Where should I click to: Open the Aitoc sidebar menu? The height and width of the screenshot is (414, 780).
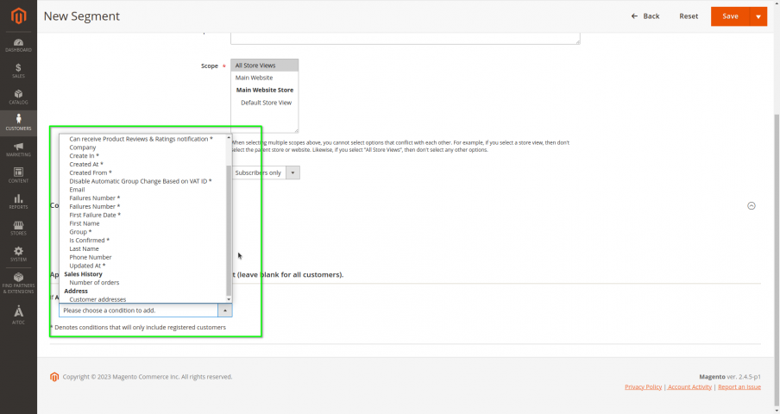click(x=18, y=315)
